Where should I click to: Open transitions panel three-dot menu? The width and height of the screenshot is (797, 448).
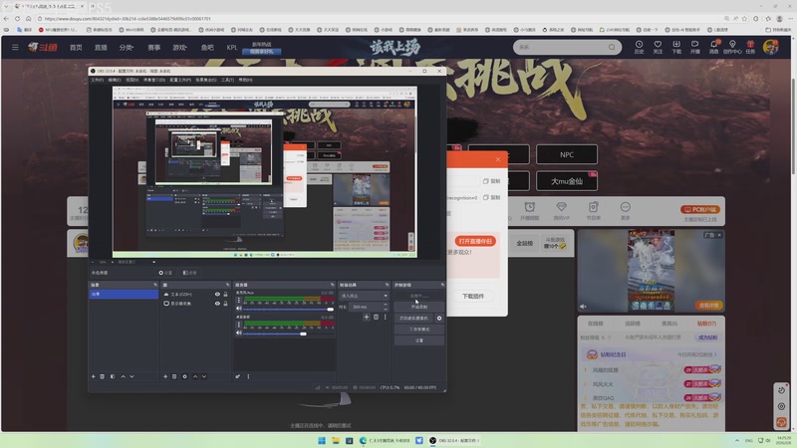click(x=385, y=317)
